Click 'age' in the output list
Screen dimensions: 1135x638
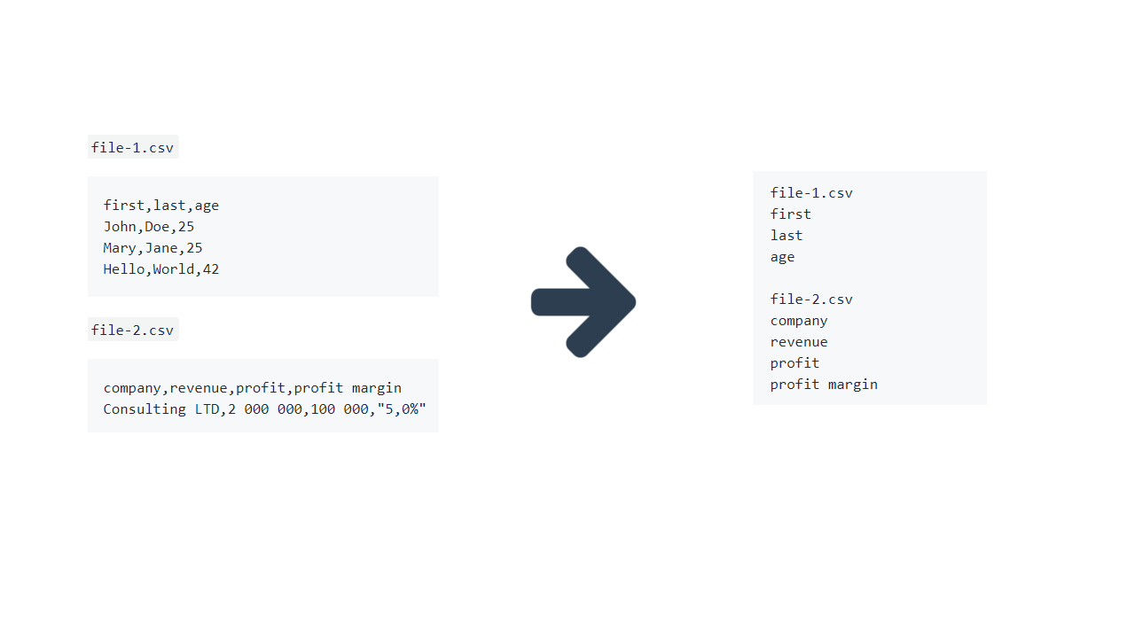pyautogui.click(x=783, y=257)
